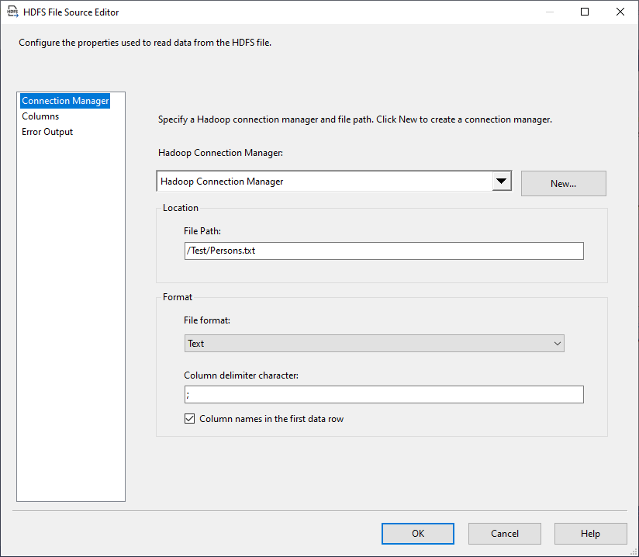The height and width of the screenshot is (557, 639).
Task: Click the connection manager dropdown arrow
Action: click(502, 179)
